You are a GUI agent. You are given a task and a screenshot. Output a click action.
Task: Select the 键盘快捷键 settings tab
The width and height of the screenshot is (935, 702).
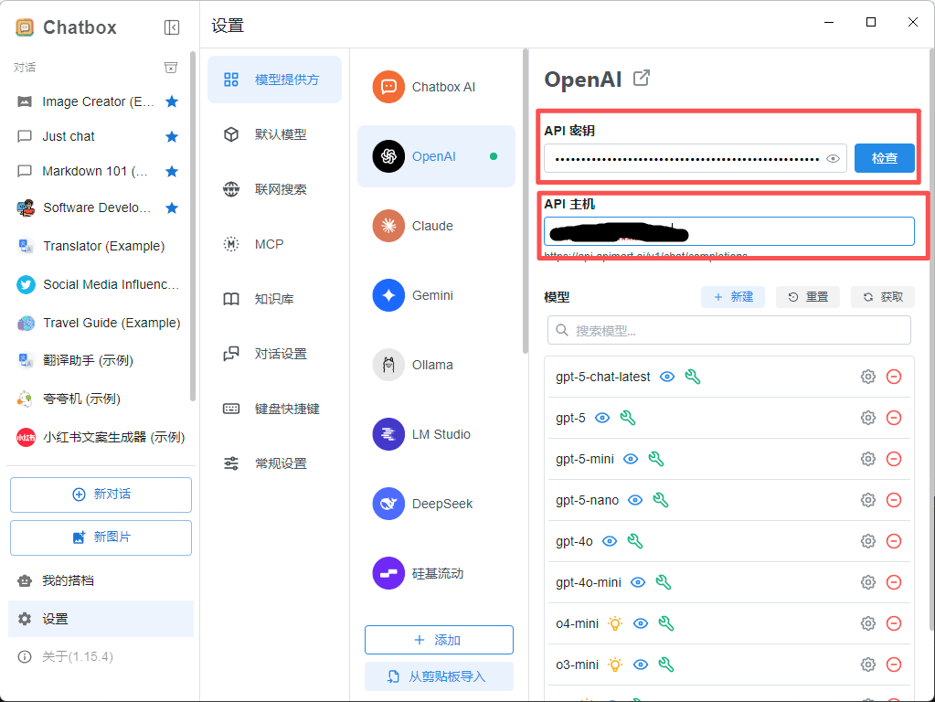click(x=274, y=409)
